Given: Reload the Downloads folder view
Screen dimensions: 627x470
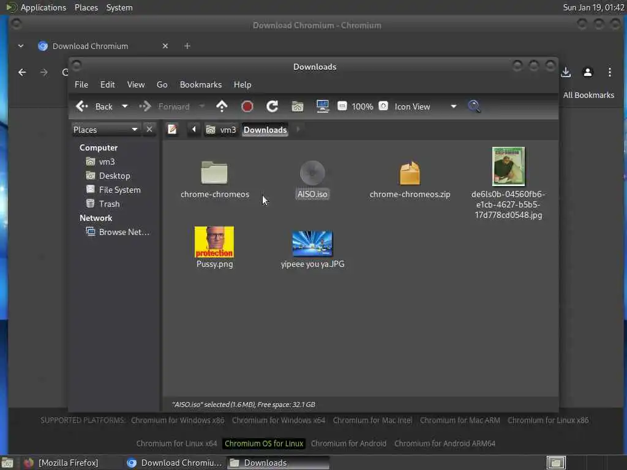Looking at the screenshot, I should click(272, 106).
